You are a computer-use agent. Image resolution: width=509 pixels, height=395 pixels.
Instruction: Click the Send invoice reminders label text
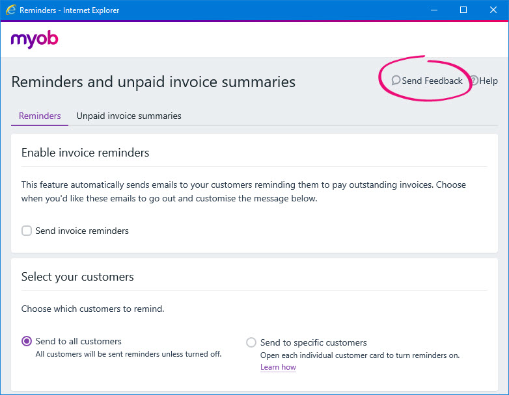[82, 231]
